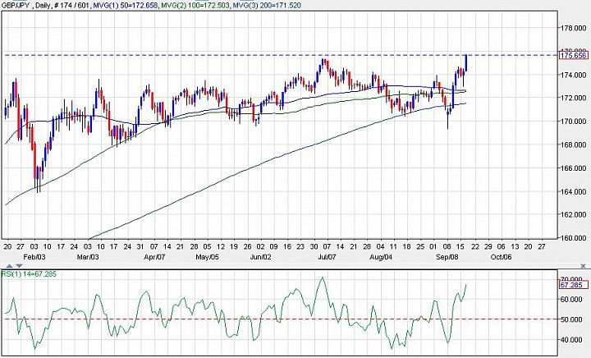This screenshot has height=358, width=591.
Task: Click the Feb/03 date axis label
Action: pos(34,257)
